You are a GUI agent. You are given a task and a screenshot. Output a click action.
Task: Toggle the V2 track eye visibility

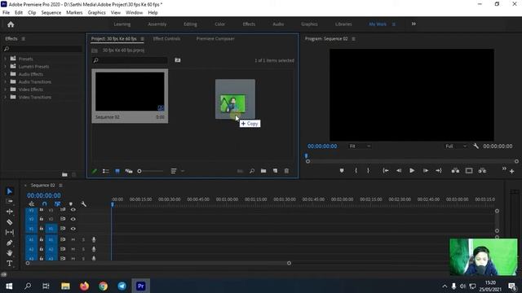[x=73, y=219]
